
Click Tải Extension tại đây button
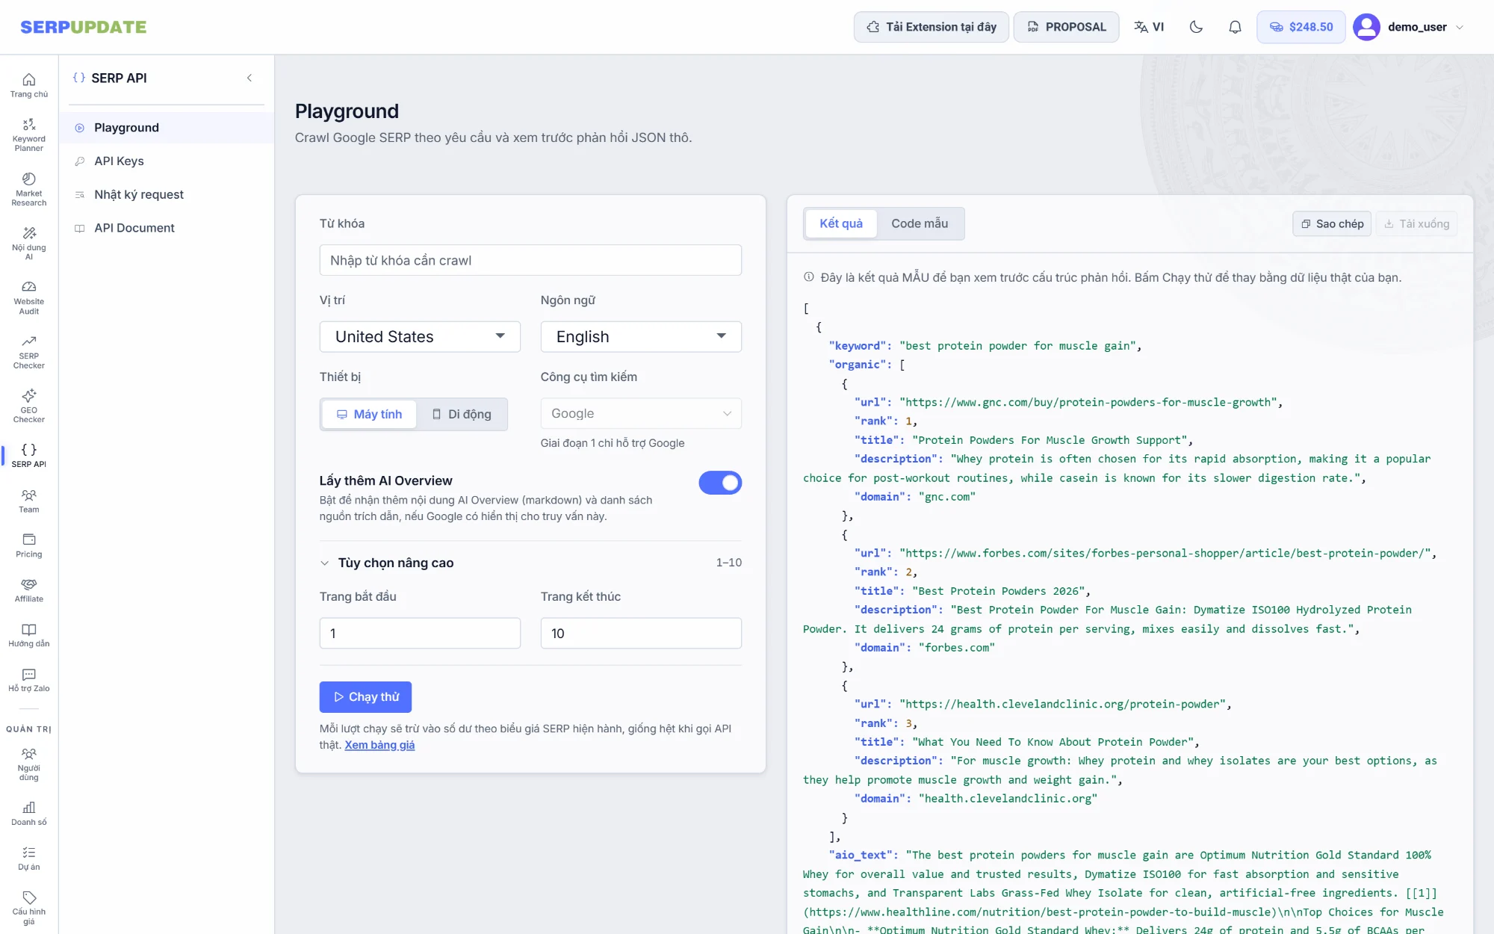[932, 27]
